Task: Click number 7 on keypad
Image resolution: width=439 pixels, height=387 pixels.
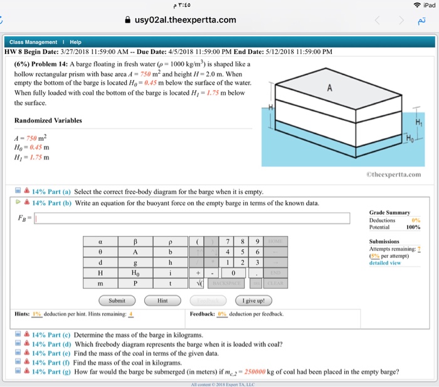Action: coord(228,242)
